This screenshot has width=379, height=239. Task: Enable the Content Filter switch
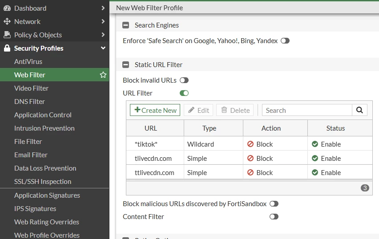274,216
